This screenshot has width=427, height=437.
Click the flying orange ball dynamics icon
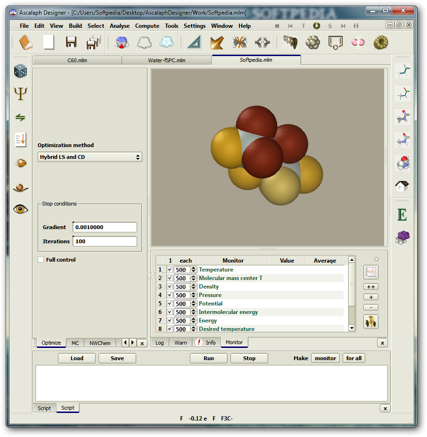(21, 163)
